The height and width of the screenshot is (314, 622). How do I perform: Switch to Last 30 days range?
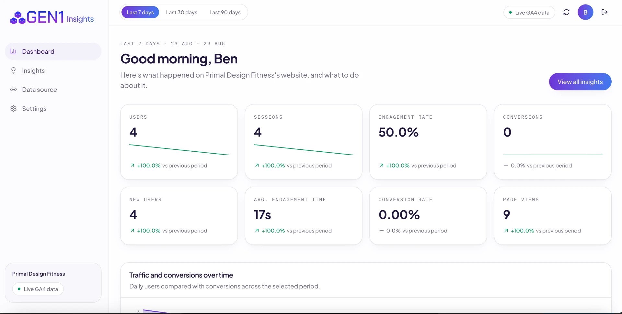(181, 12)
